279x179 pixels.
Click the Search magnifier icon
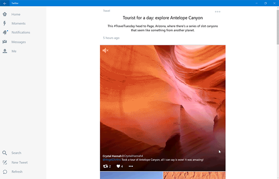click(x=5, y=153)
